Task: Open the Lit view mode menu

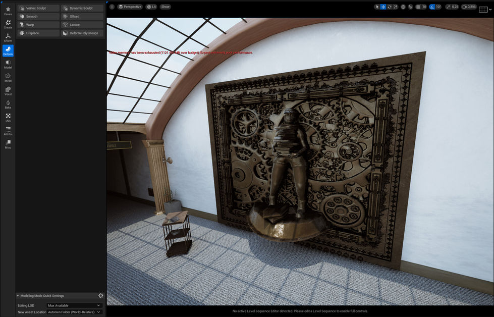Action: pos(151,7)
